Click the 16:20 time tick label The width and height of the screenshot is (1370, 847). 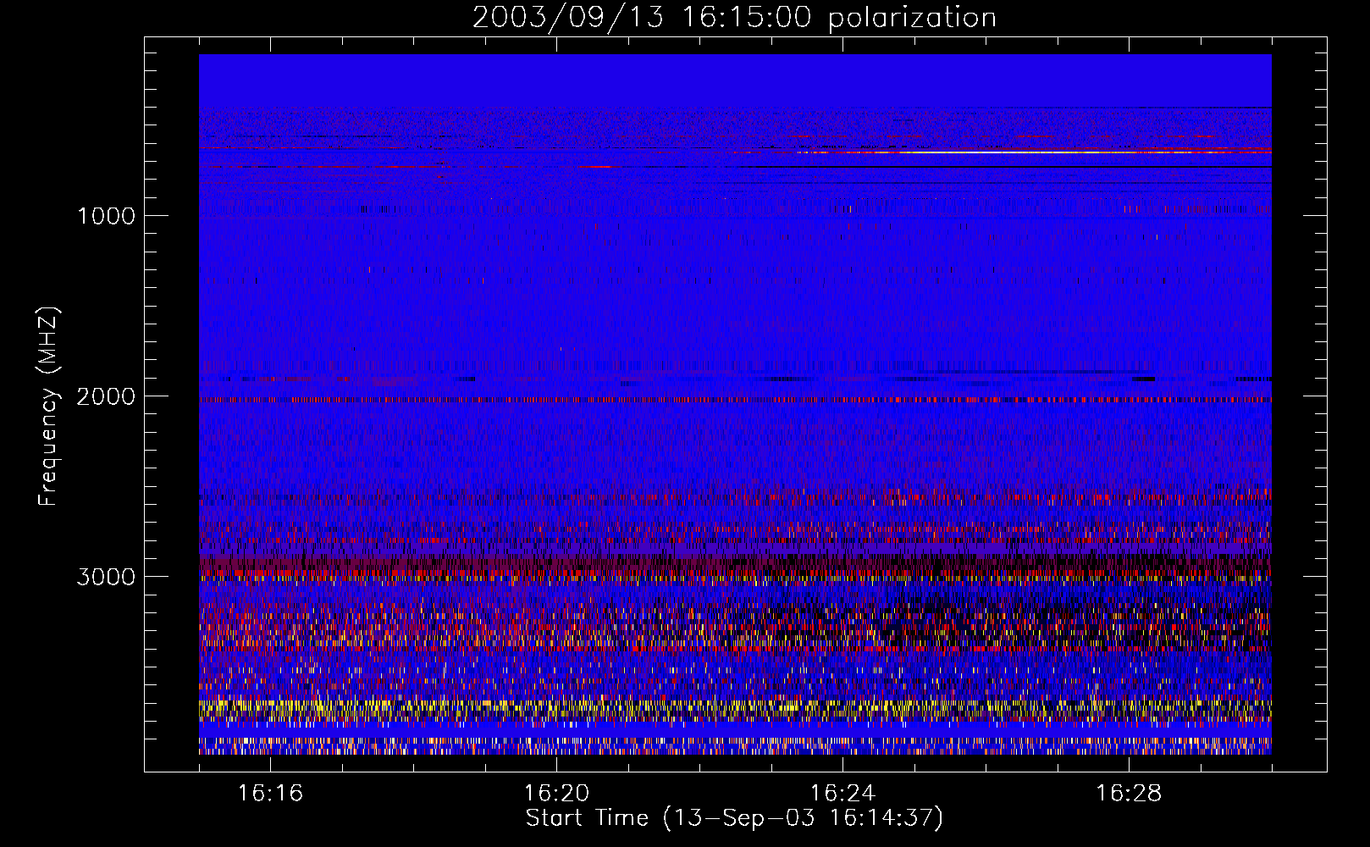pyautogui.click(x=556, y=793)
